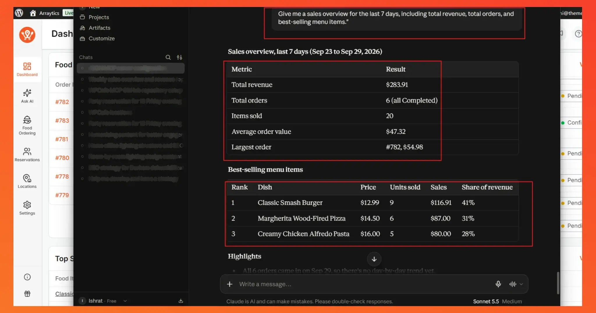
Task: Click the info icon in sidebar
Action: point(27,277)
